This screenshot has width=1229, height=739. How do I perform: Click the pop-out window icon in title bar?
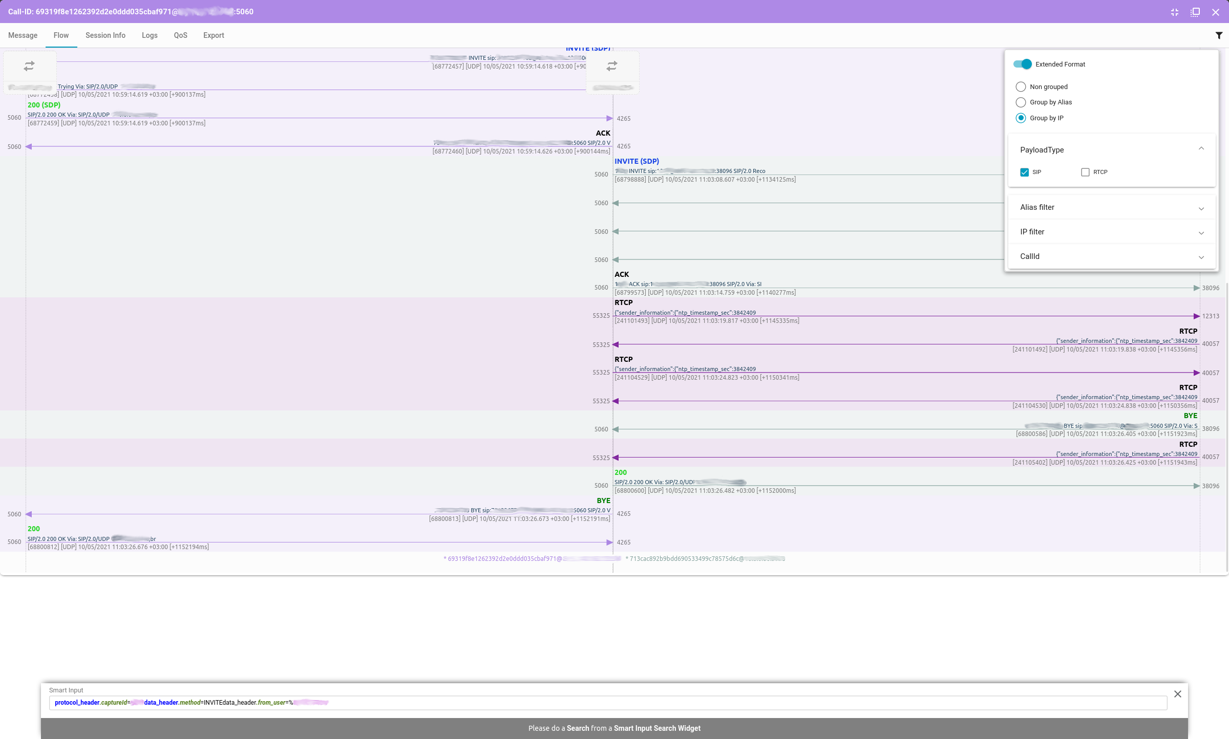pos(1195,12)
